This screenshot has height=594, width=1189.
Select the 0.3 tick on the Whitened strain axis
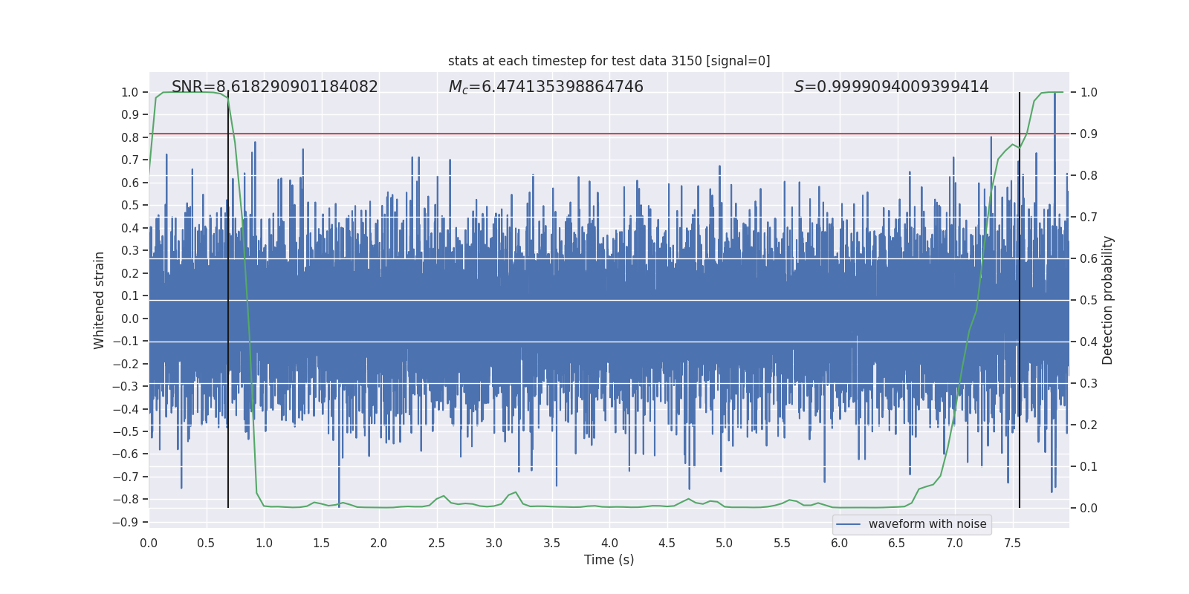(x=130, y=251)
